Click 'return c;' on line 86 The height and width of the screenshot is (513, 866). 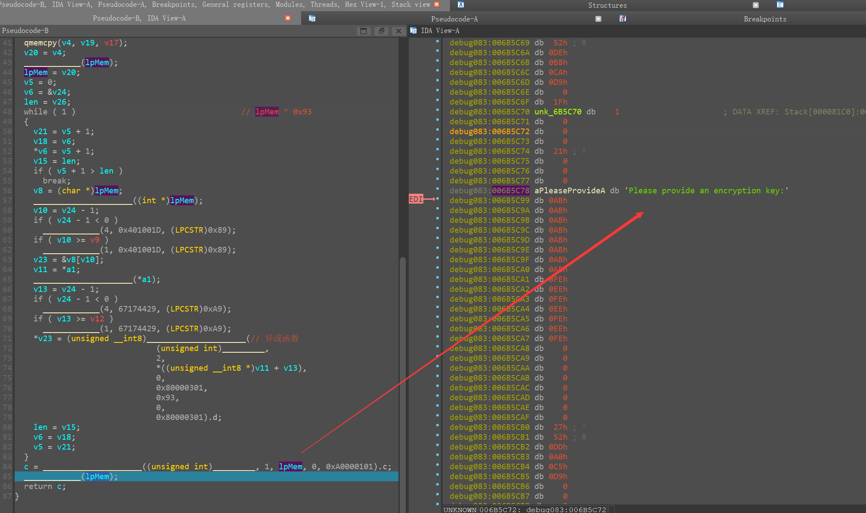point(45,486)
